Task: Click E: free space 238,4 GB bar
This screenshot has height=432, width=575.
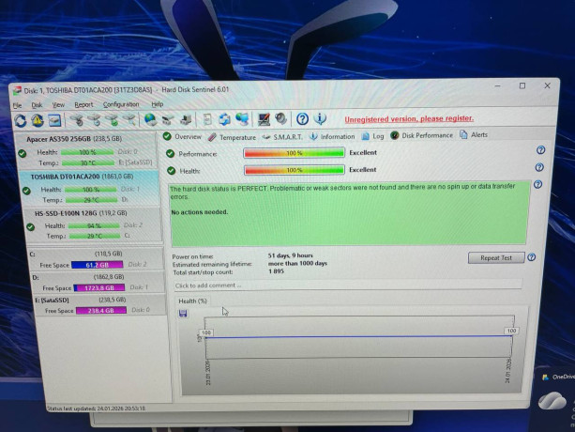Action: point(101,311)
